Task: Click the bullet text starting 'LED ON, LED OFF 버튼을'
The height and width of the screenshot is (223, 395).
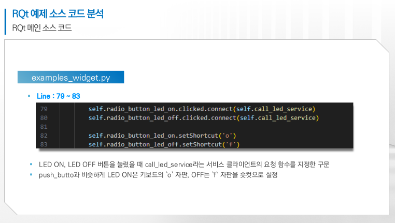Action: [x=184, y=165]
